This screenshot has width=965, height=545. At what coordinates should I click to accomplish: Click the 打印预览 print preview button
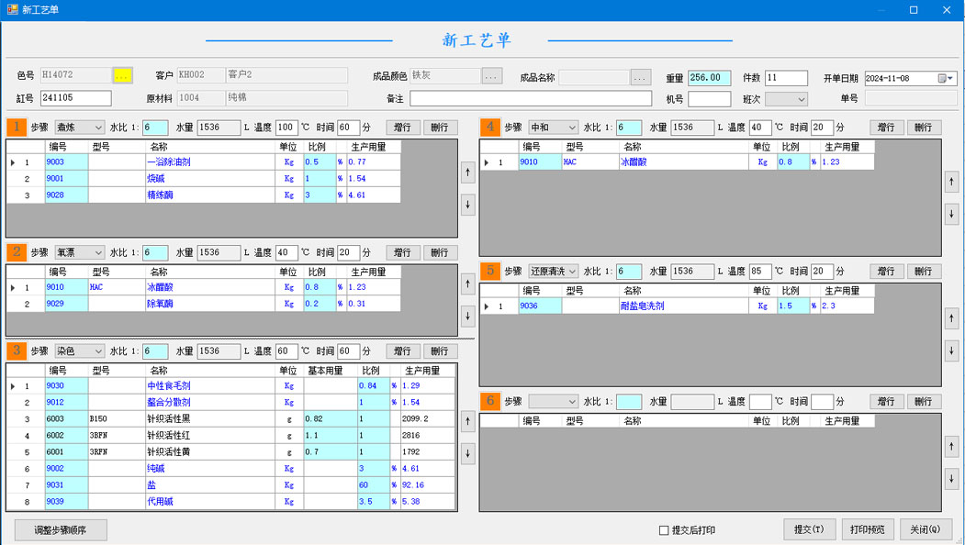tap(867, 529)
